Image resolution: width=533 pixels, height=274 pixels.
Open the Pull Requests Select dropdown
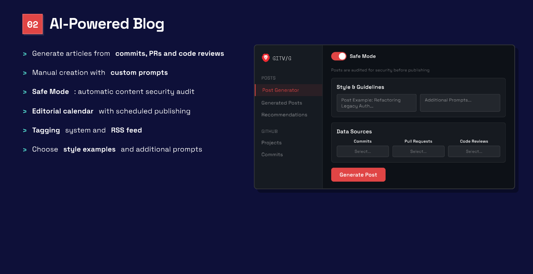(418, 151)
